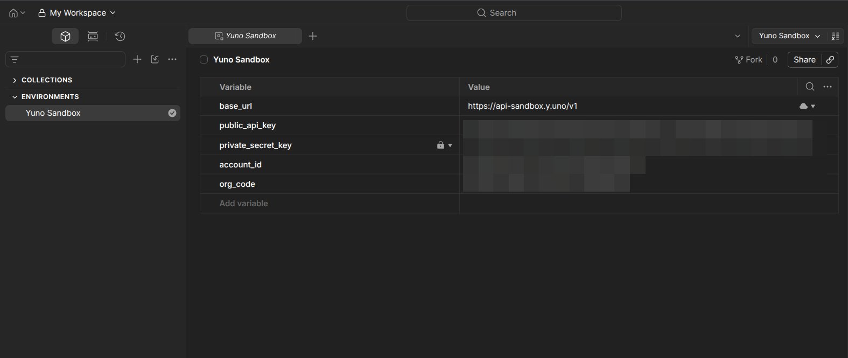Search variables with magnifier icon
Screen dimensions: 848x358
tap(810, 87)
